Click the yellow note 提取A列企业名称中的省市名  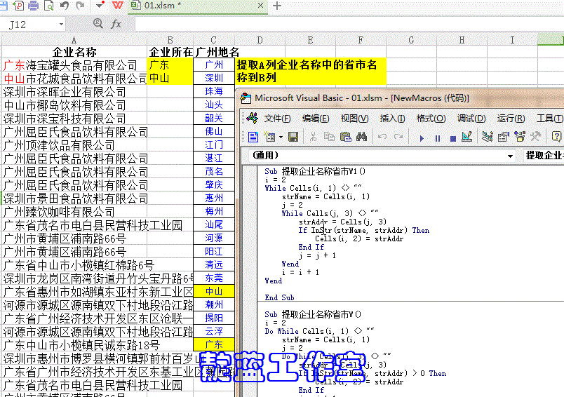[x=311, y=72]
